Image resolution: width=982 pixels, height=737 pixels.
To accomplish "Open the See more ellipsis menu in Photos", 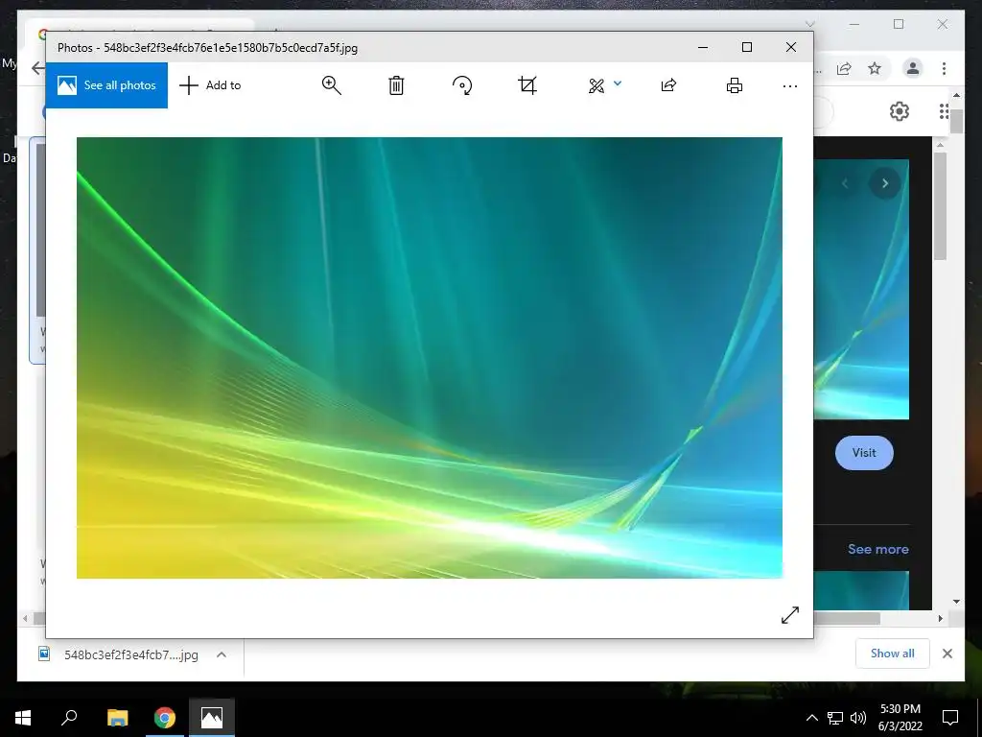I will coord(790,85).
